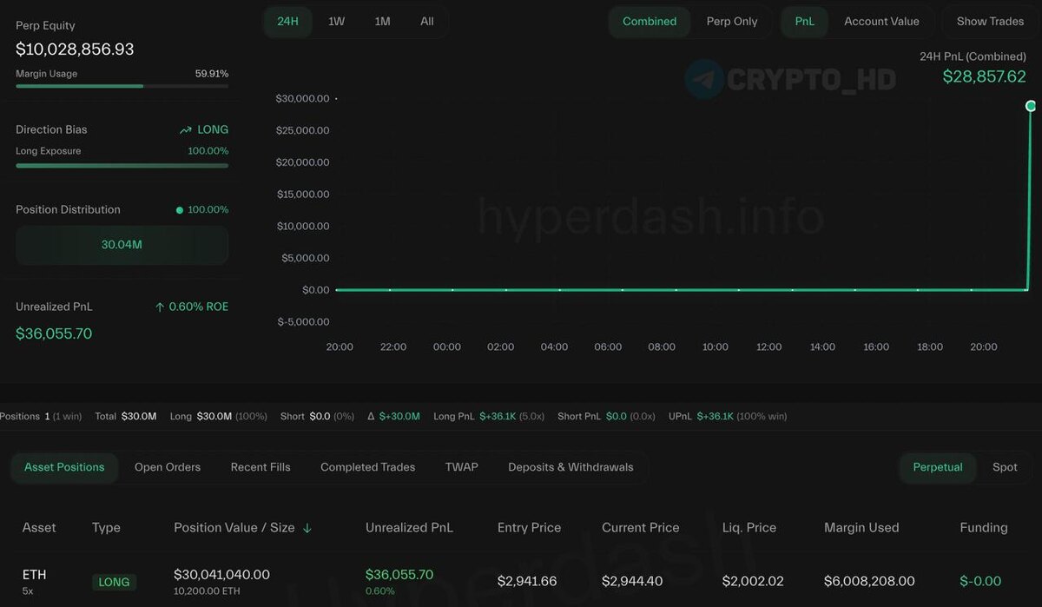Open the Recent Fills tab
Image resolution: width=1042 pixels, height=607 pixels.
(260, 467)
